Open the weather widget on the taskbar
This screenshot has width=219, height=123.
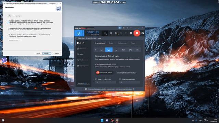pyautogui.click(x=3, y=120)
